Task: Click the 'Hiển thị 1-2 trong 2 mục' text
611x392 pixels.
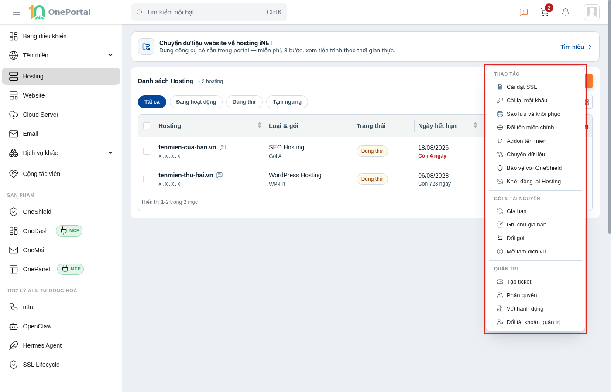Action: coord(170,202)
